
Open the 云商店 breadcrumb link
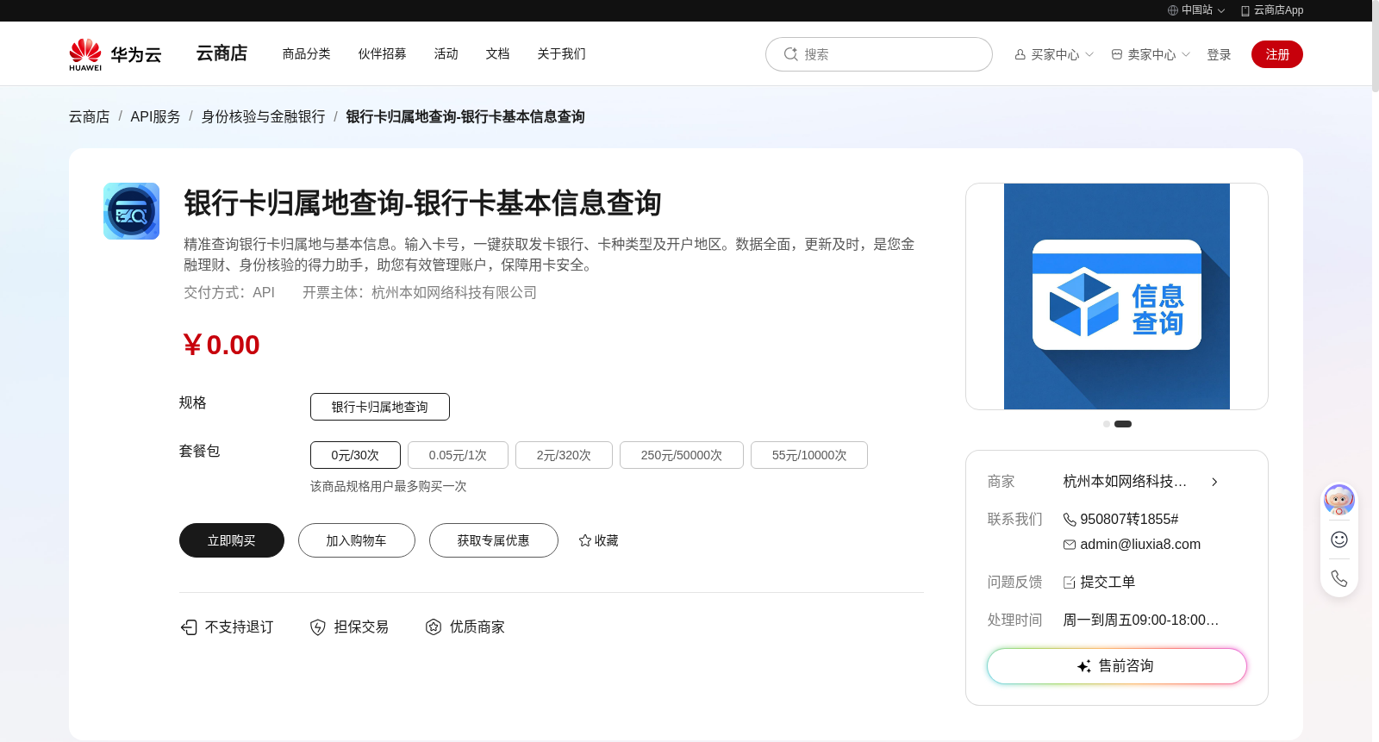(90, 116)
